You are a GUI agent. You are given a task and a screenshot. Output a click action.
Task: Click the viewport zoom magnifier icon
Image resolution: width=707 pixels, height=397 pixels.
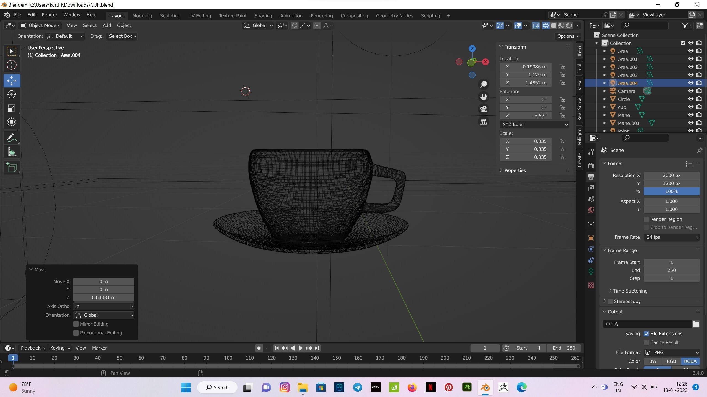pyautogui.click(x=483, y=84)
